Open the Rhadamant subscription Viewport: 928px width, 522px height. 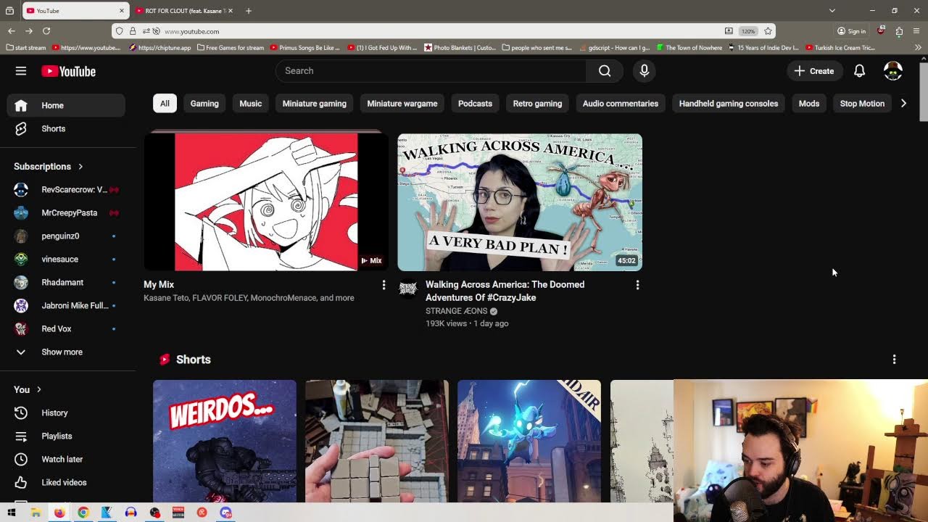point(66,283)
